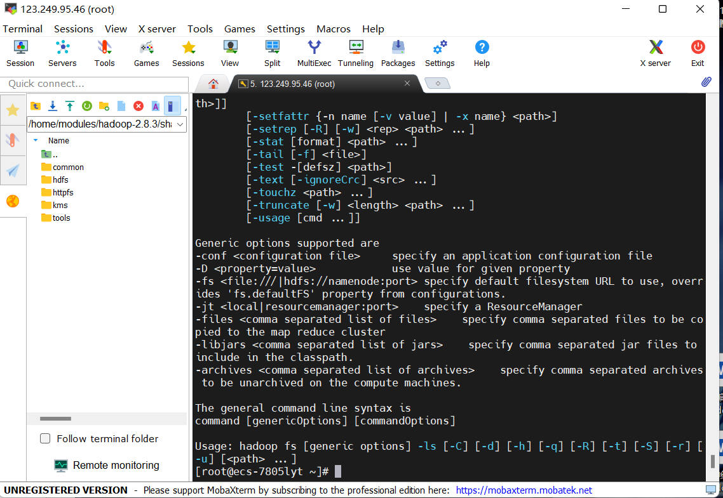Viewport: 723px width, 498px height.
Task: Enable Follow terminal folder checkbox
Action: point(45,438)
